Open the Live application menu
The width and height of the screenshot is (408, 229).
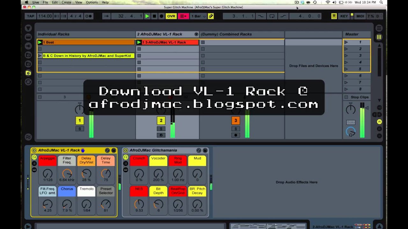(x=36, y=2)
